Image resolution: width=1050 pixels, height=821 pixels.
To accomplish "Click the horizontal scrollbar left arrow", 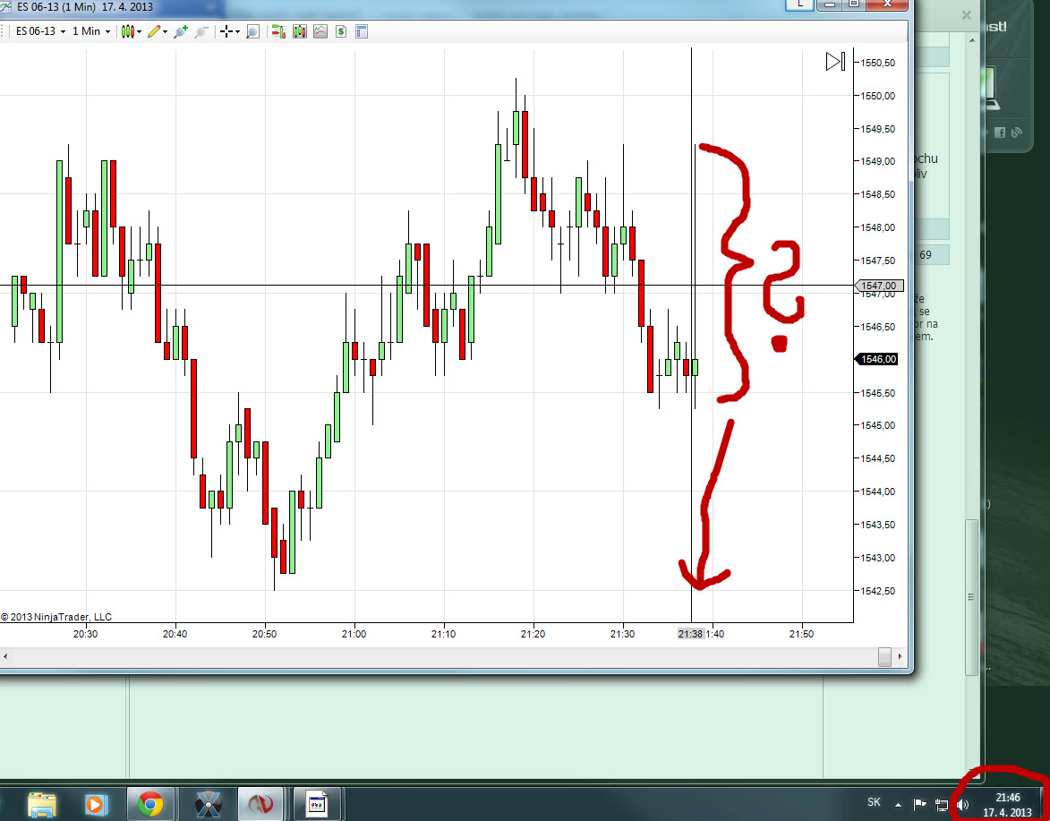I will click(x=5, y=656).
